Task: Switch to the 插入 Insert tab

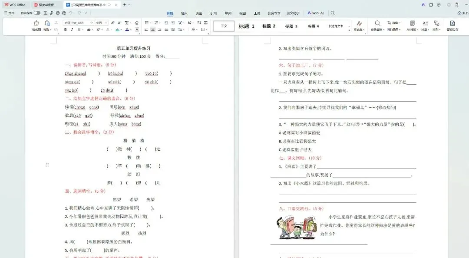Action: pos(184,13)
